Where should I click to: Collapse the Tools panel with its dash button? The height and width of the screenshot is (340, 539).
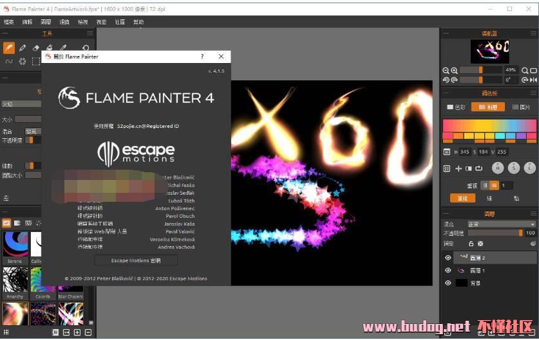5,33
